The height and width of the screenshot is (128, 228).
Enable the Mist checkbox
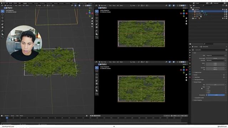[x=207, y=89]
